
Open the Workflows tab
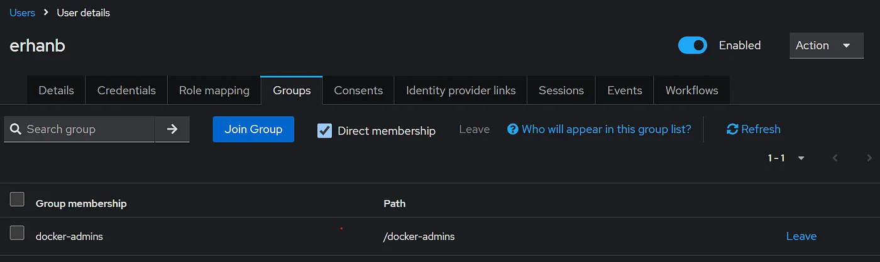click(691, 90)
